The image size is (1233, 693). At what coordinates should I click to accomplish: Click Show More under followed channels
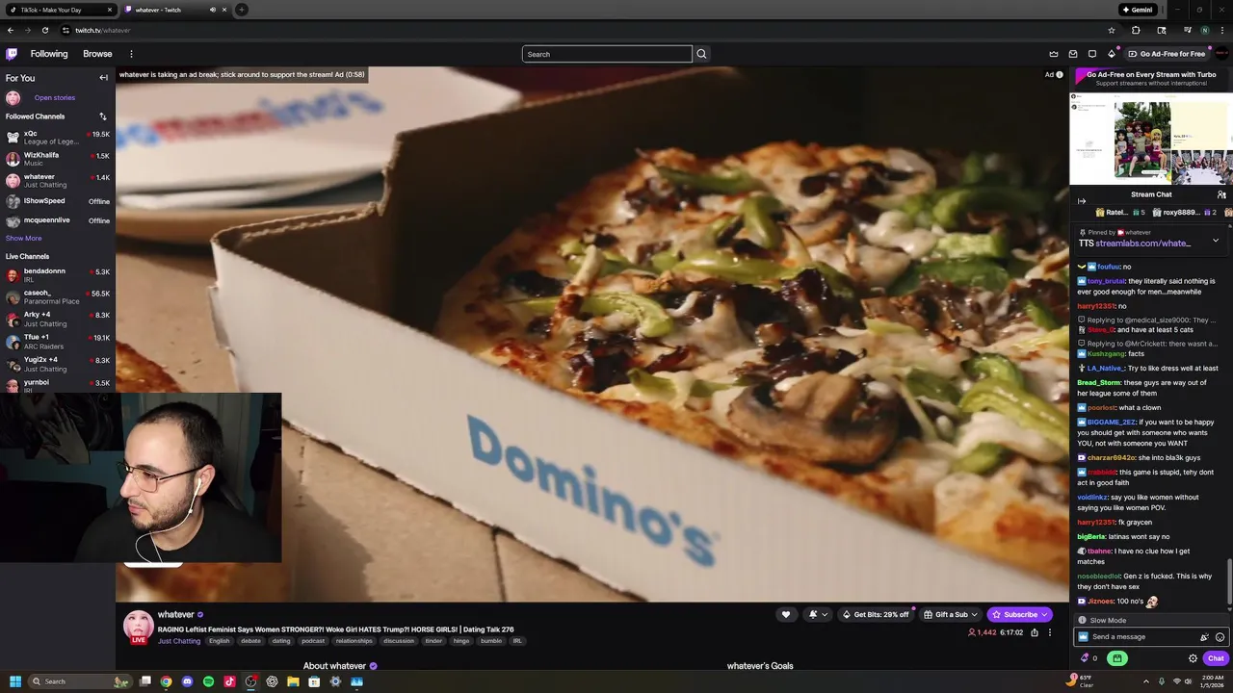(23, 238)
